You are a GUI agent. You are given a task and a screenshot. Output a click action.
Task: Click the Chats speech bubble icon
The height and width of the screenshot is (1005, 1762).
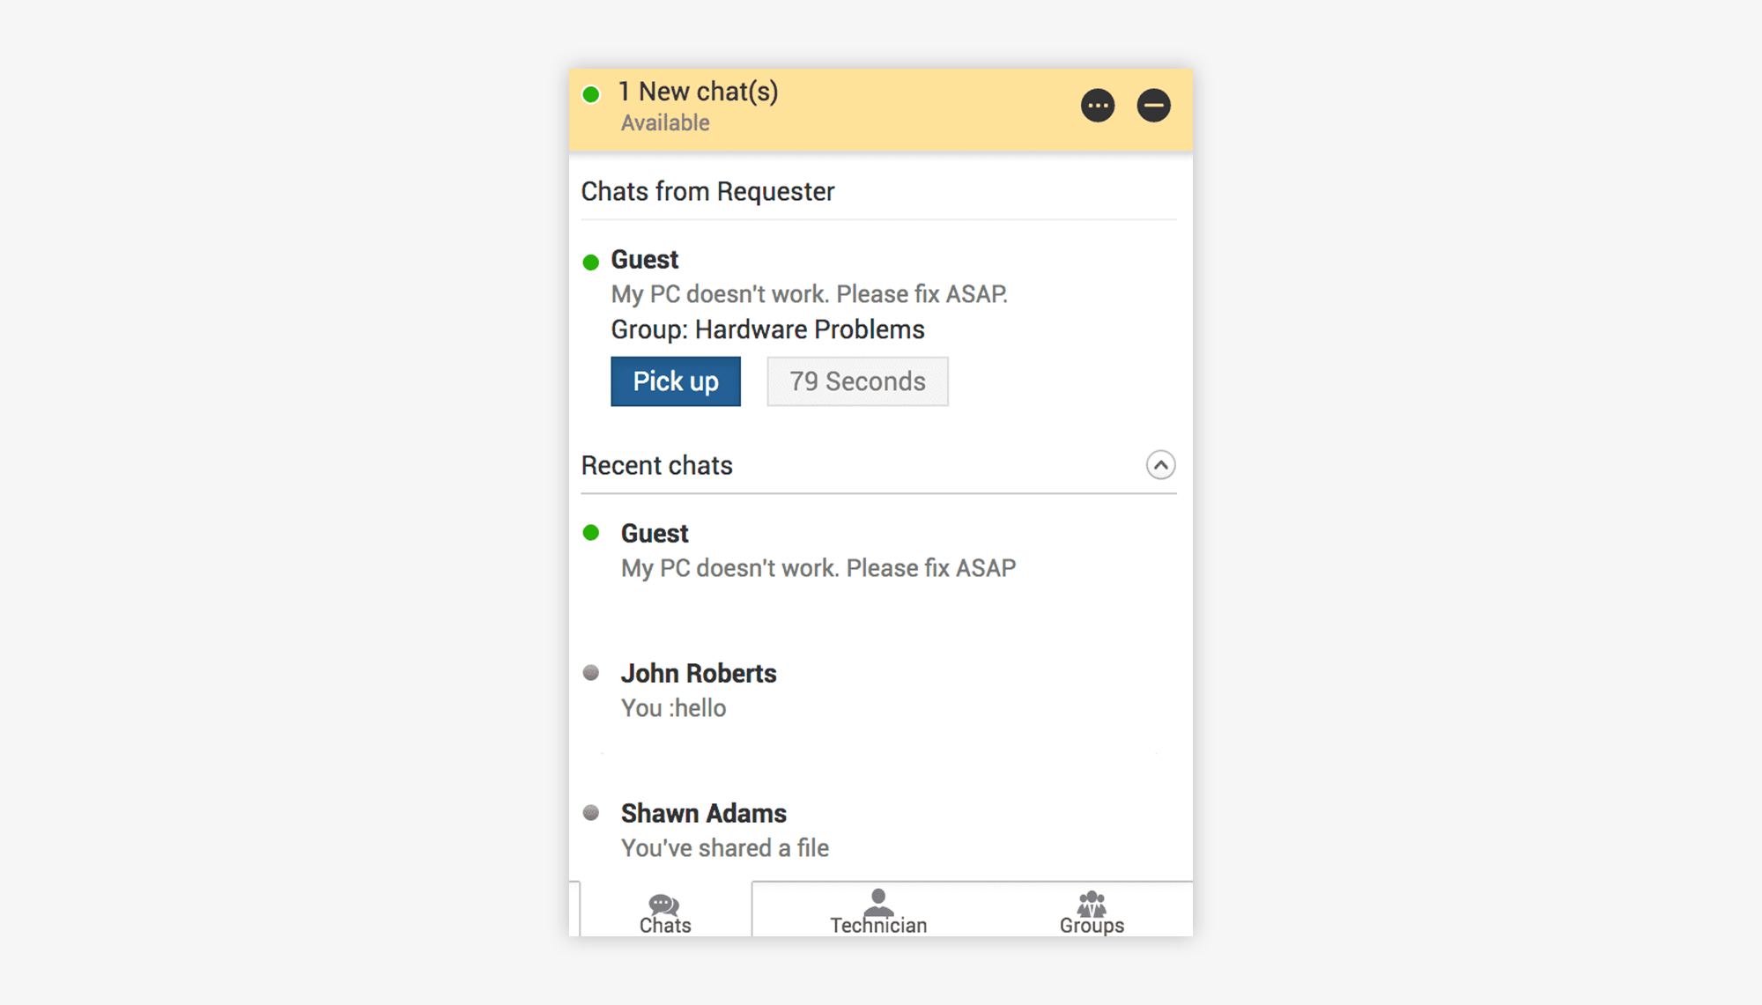click(x=663, y=904)
